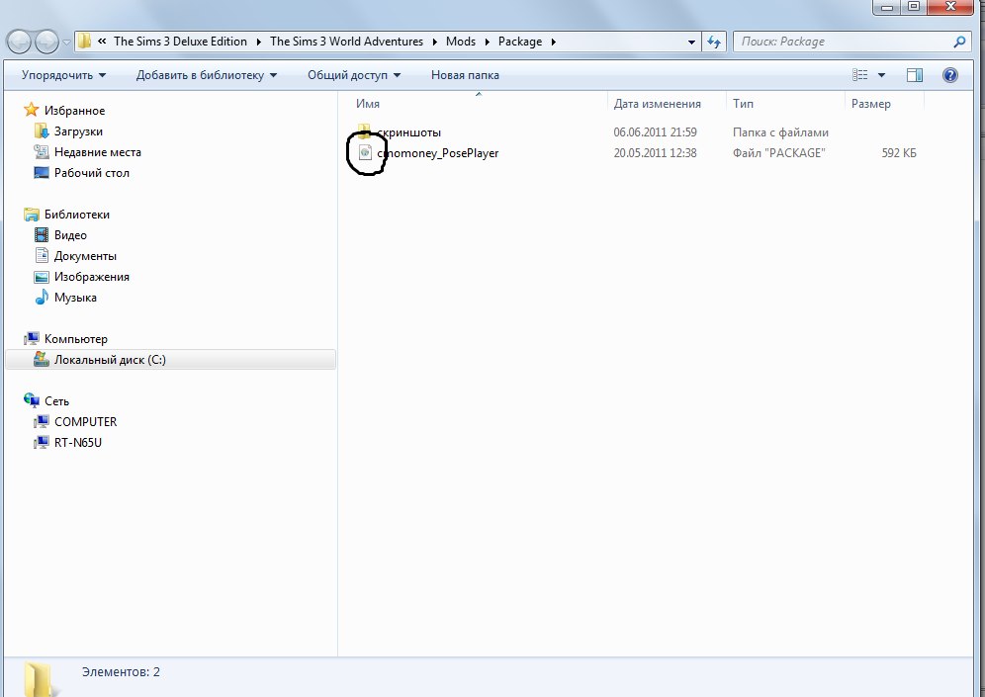Expand the Добавить в библиотеку dropdown

206,75
